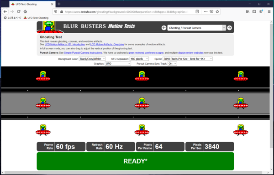Open LCD Motion Artifacts 101: Introduction link
The height and width of the screenshot is (175, 274).
point(65,45)
